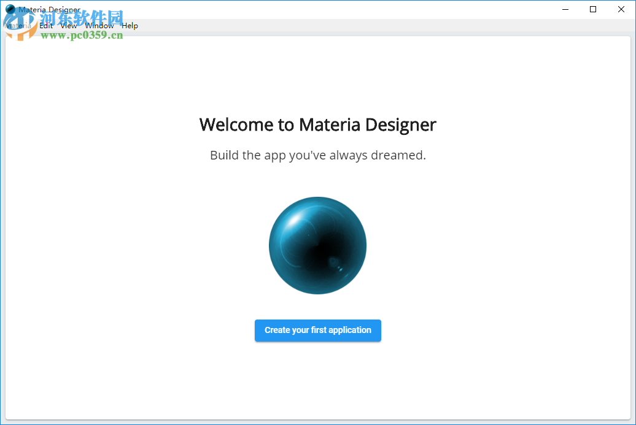The height and width of the screenshot is (425, 636).
Task: Click the Welcome to Materia Designer heading
Action: [317, 124]
